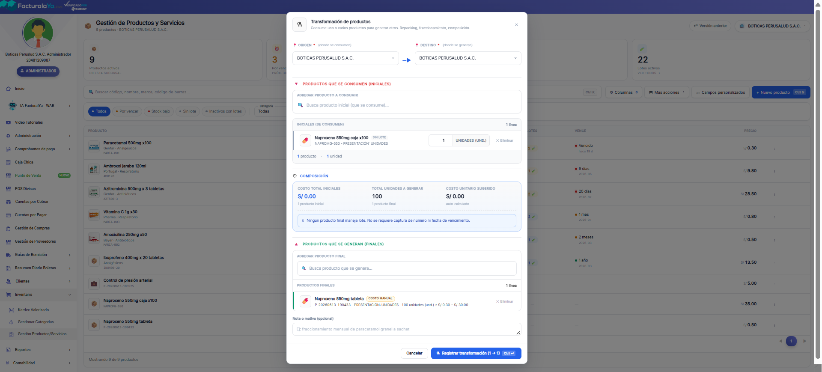Click the ADMINISTRADOR role badge
822x372 pixels.
38,71
